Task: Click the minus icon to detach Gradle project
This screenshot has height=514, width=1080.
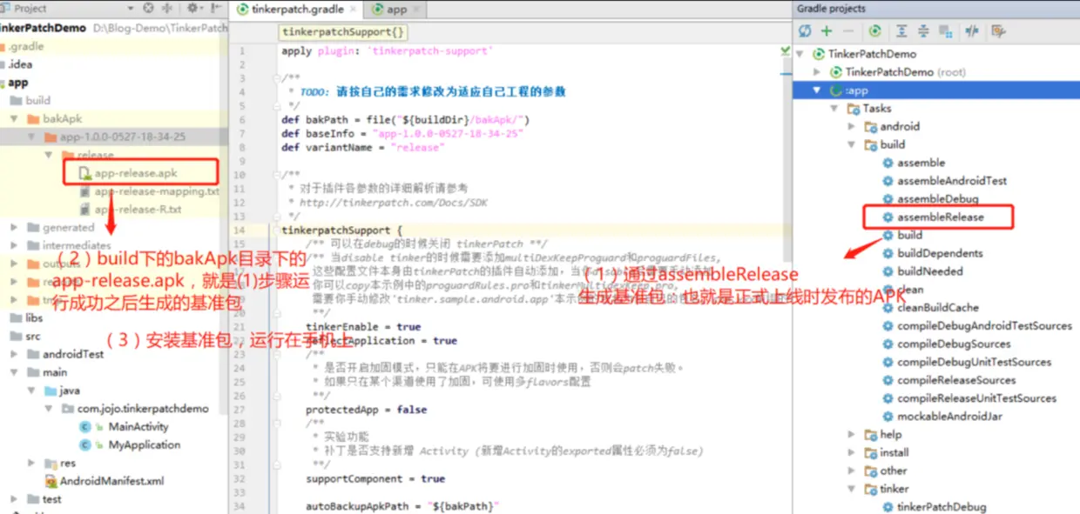Action: tap(848, 31)
